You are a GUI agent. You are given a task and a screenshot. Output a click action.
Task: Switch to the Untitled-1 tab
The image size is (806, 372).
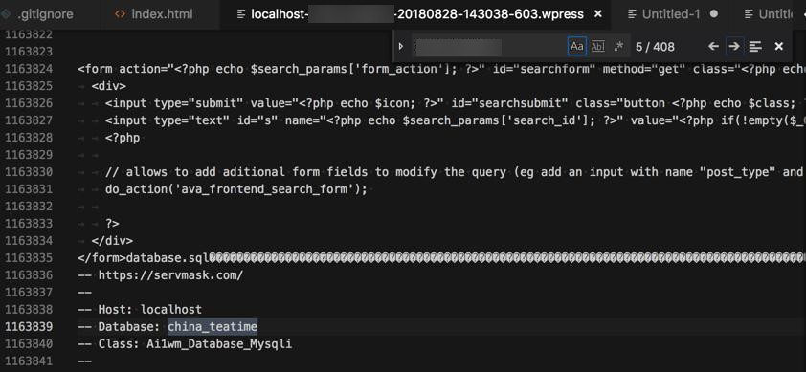coord(672,14)
